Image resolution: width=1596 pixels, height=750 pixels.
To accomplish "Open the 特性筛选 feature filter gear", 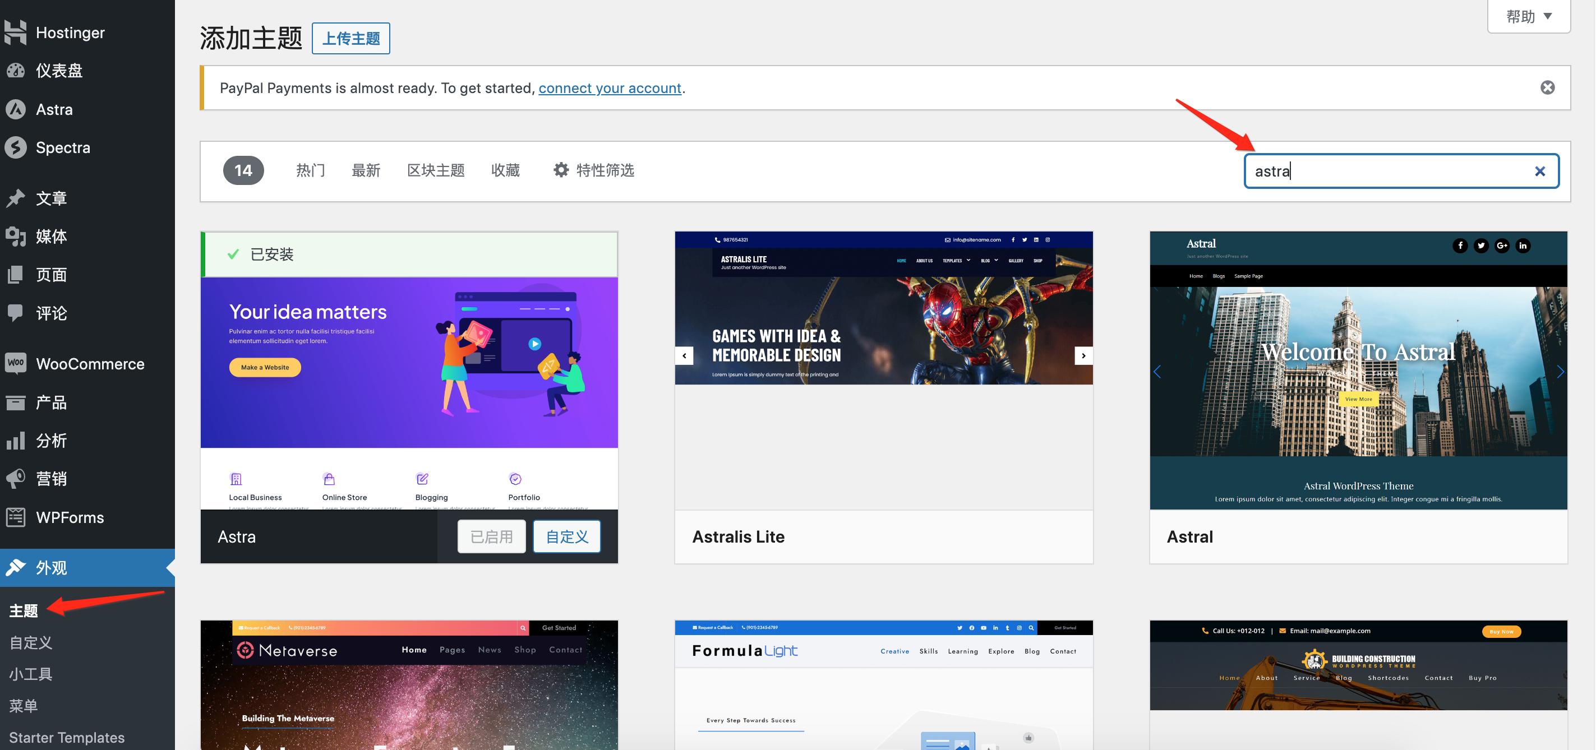I will pos(561,170).
